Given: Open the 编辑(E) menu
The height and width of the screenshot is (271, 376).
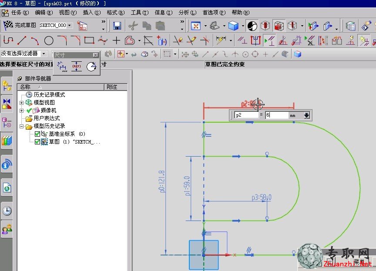Looking at the screenshot, I should (x=44, y=13).
